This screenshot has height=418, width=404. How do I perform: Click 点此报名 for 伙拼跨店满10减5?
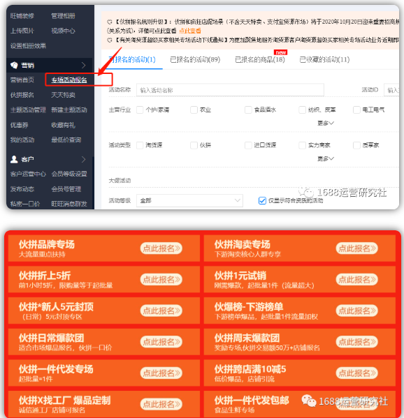click(x=356, y=373)
